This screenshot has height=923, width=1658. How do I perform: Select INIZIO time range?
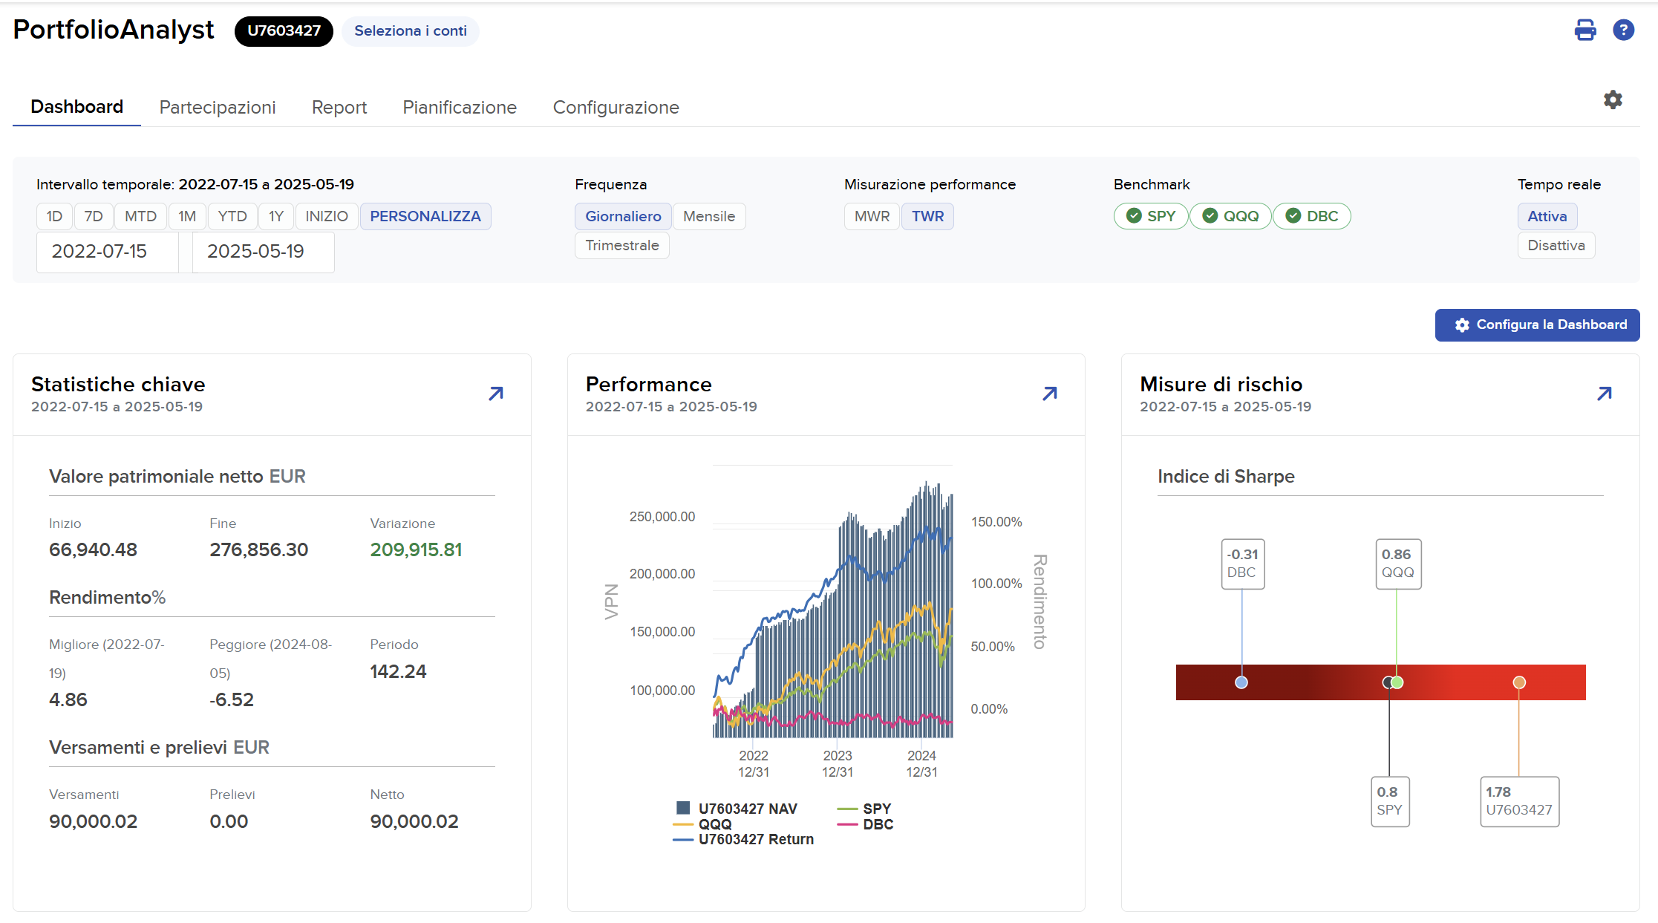click(327, 216)
